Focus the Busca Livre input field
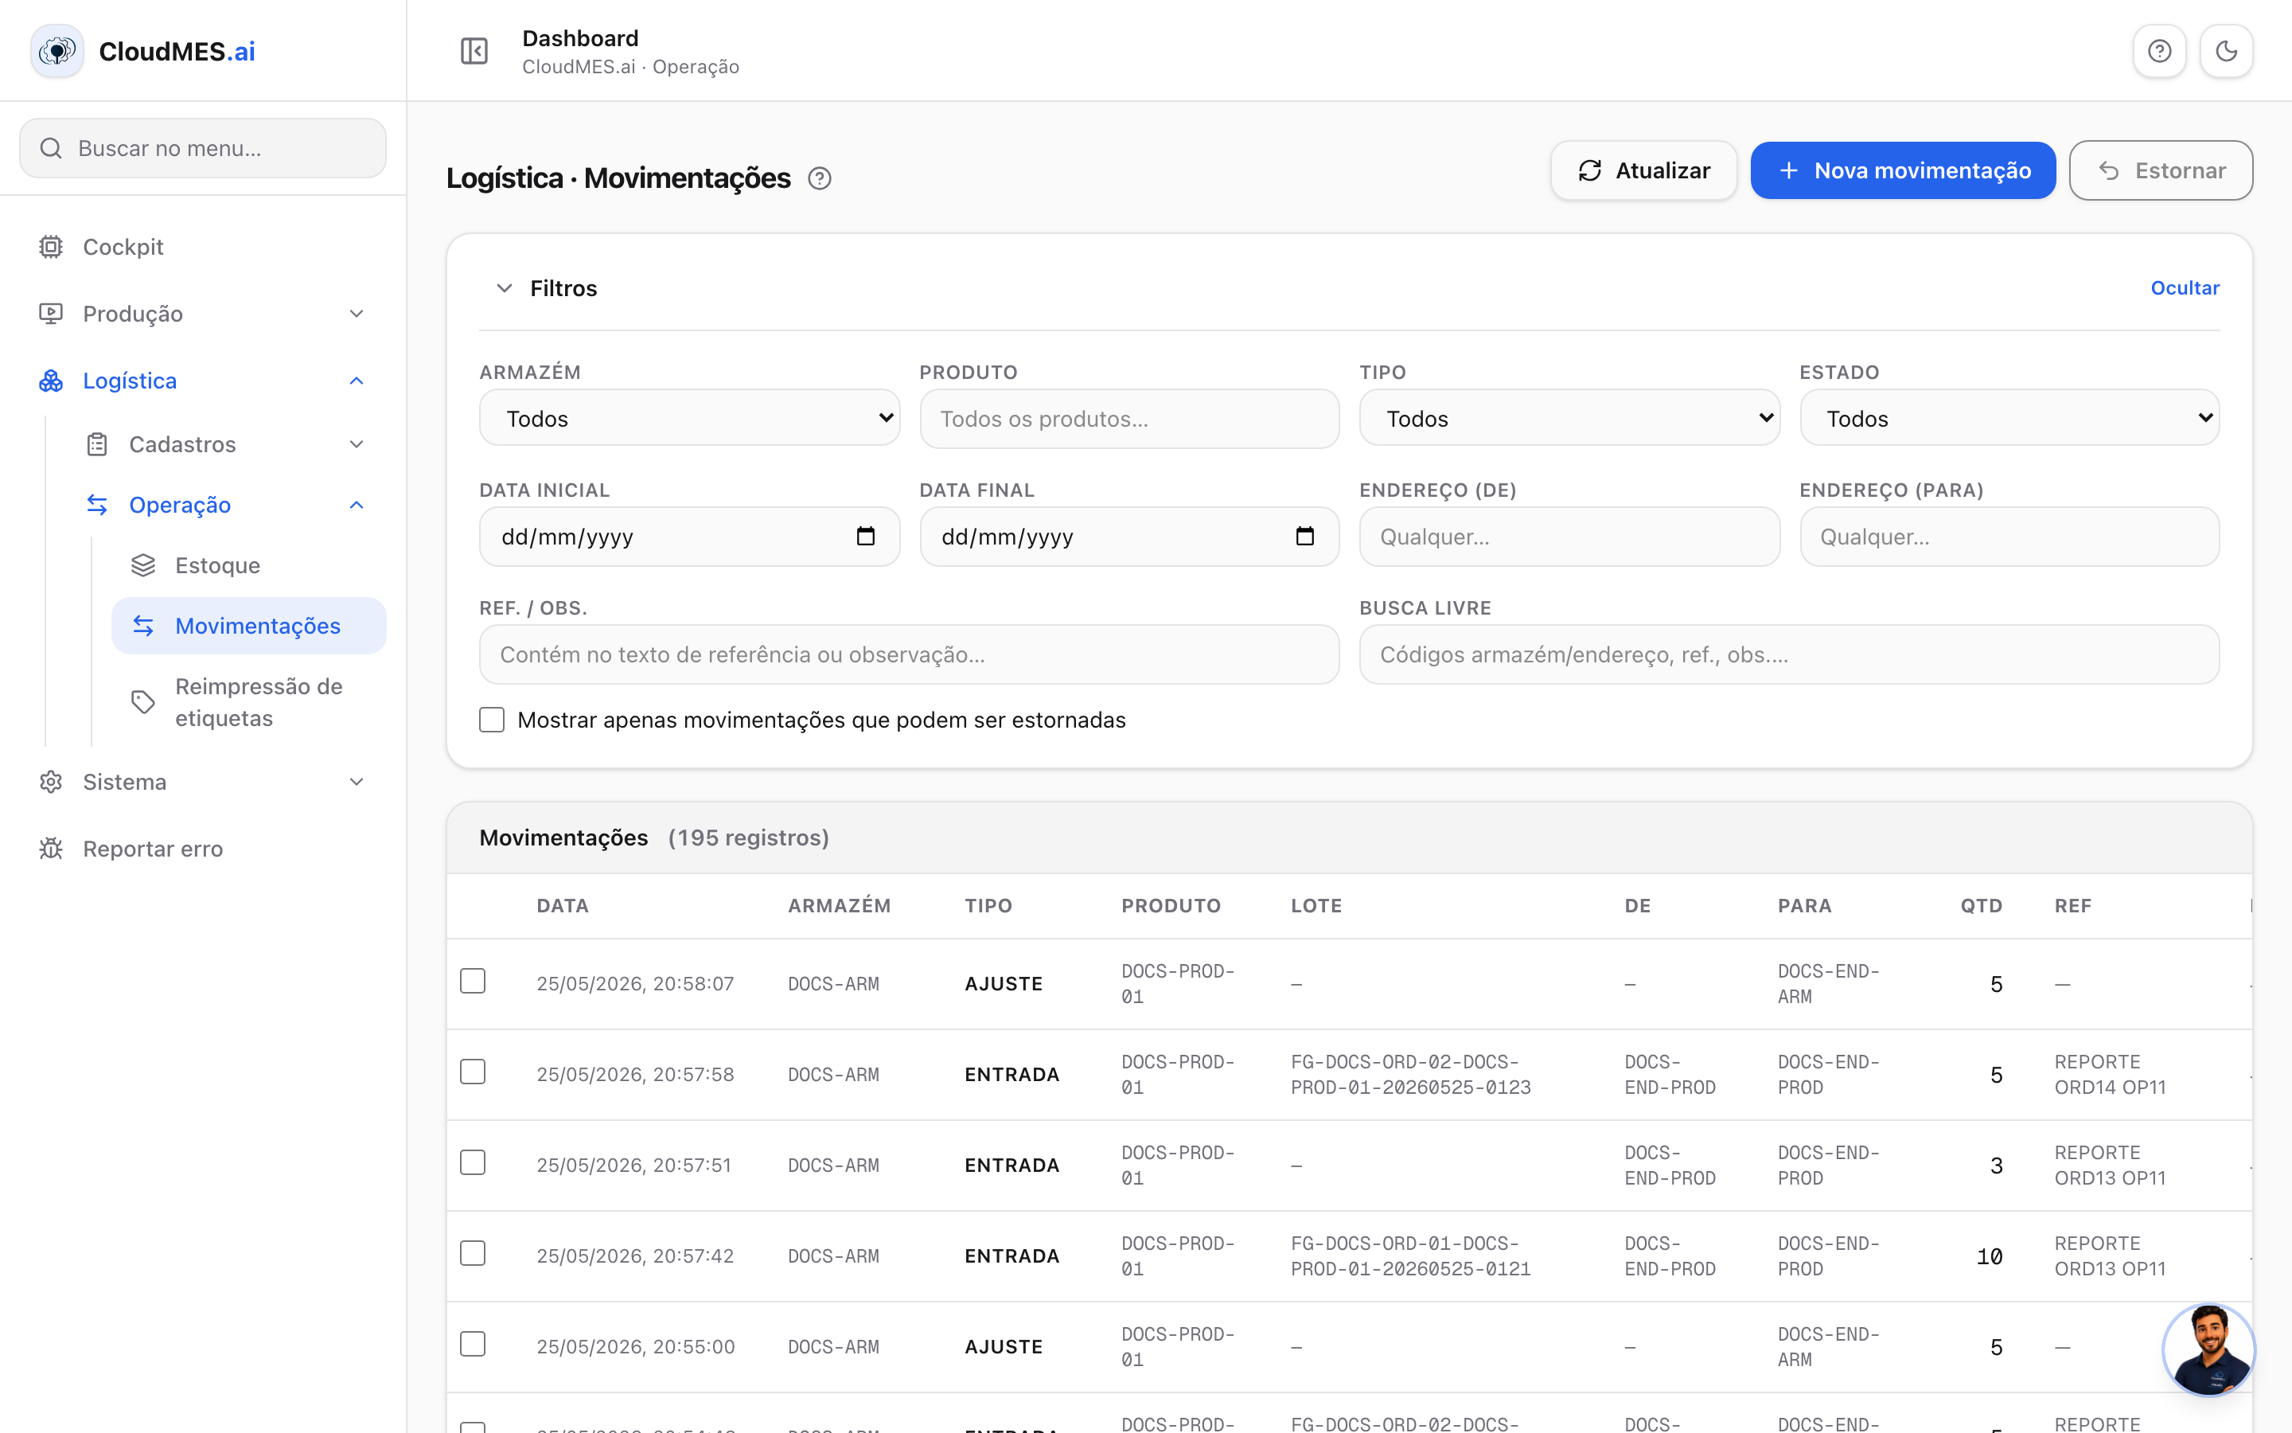 [x=1789, y=655]
